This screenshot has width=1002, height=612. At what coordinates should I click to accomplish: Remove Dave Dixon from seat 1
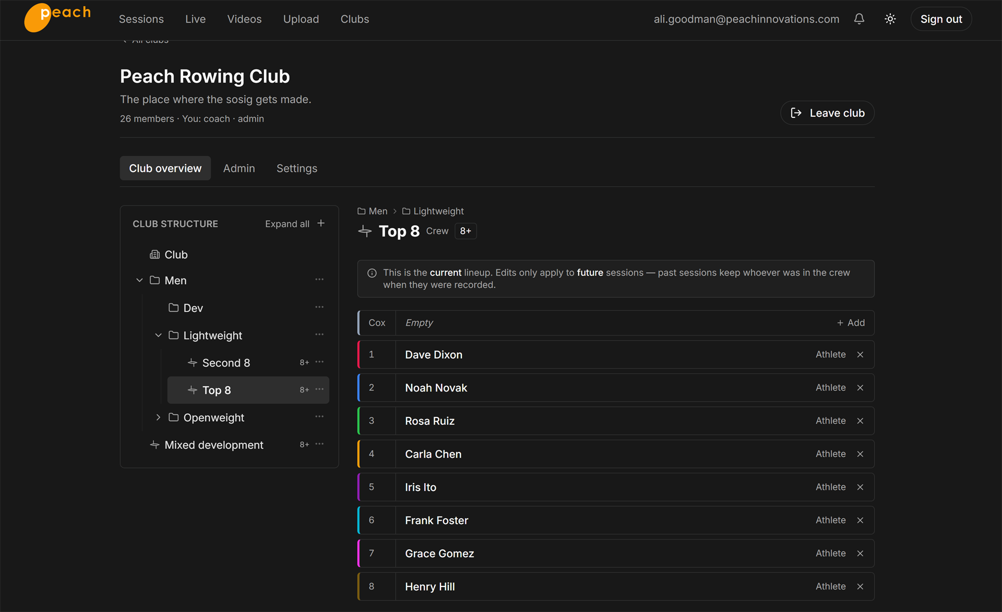click(x=860, y=354)
